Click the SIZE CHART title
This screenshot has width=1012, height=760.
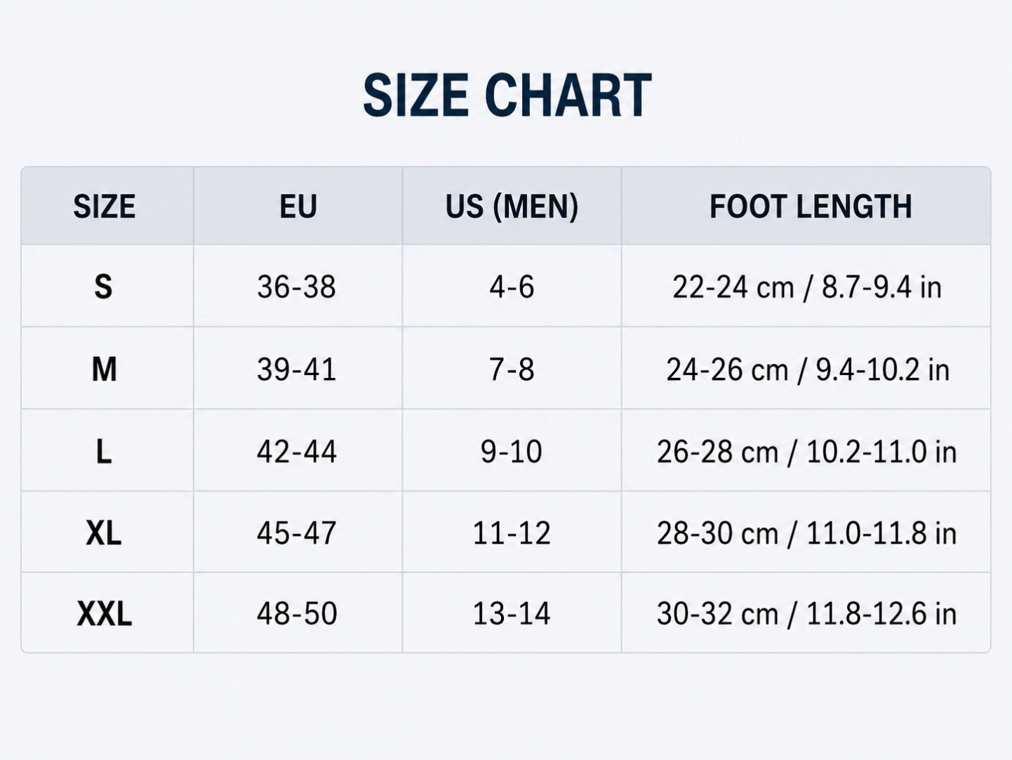(x=507, y=96)
